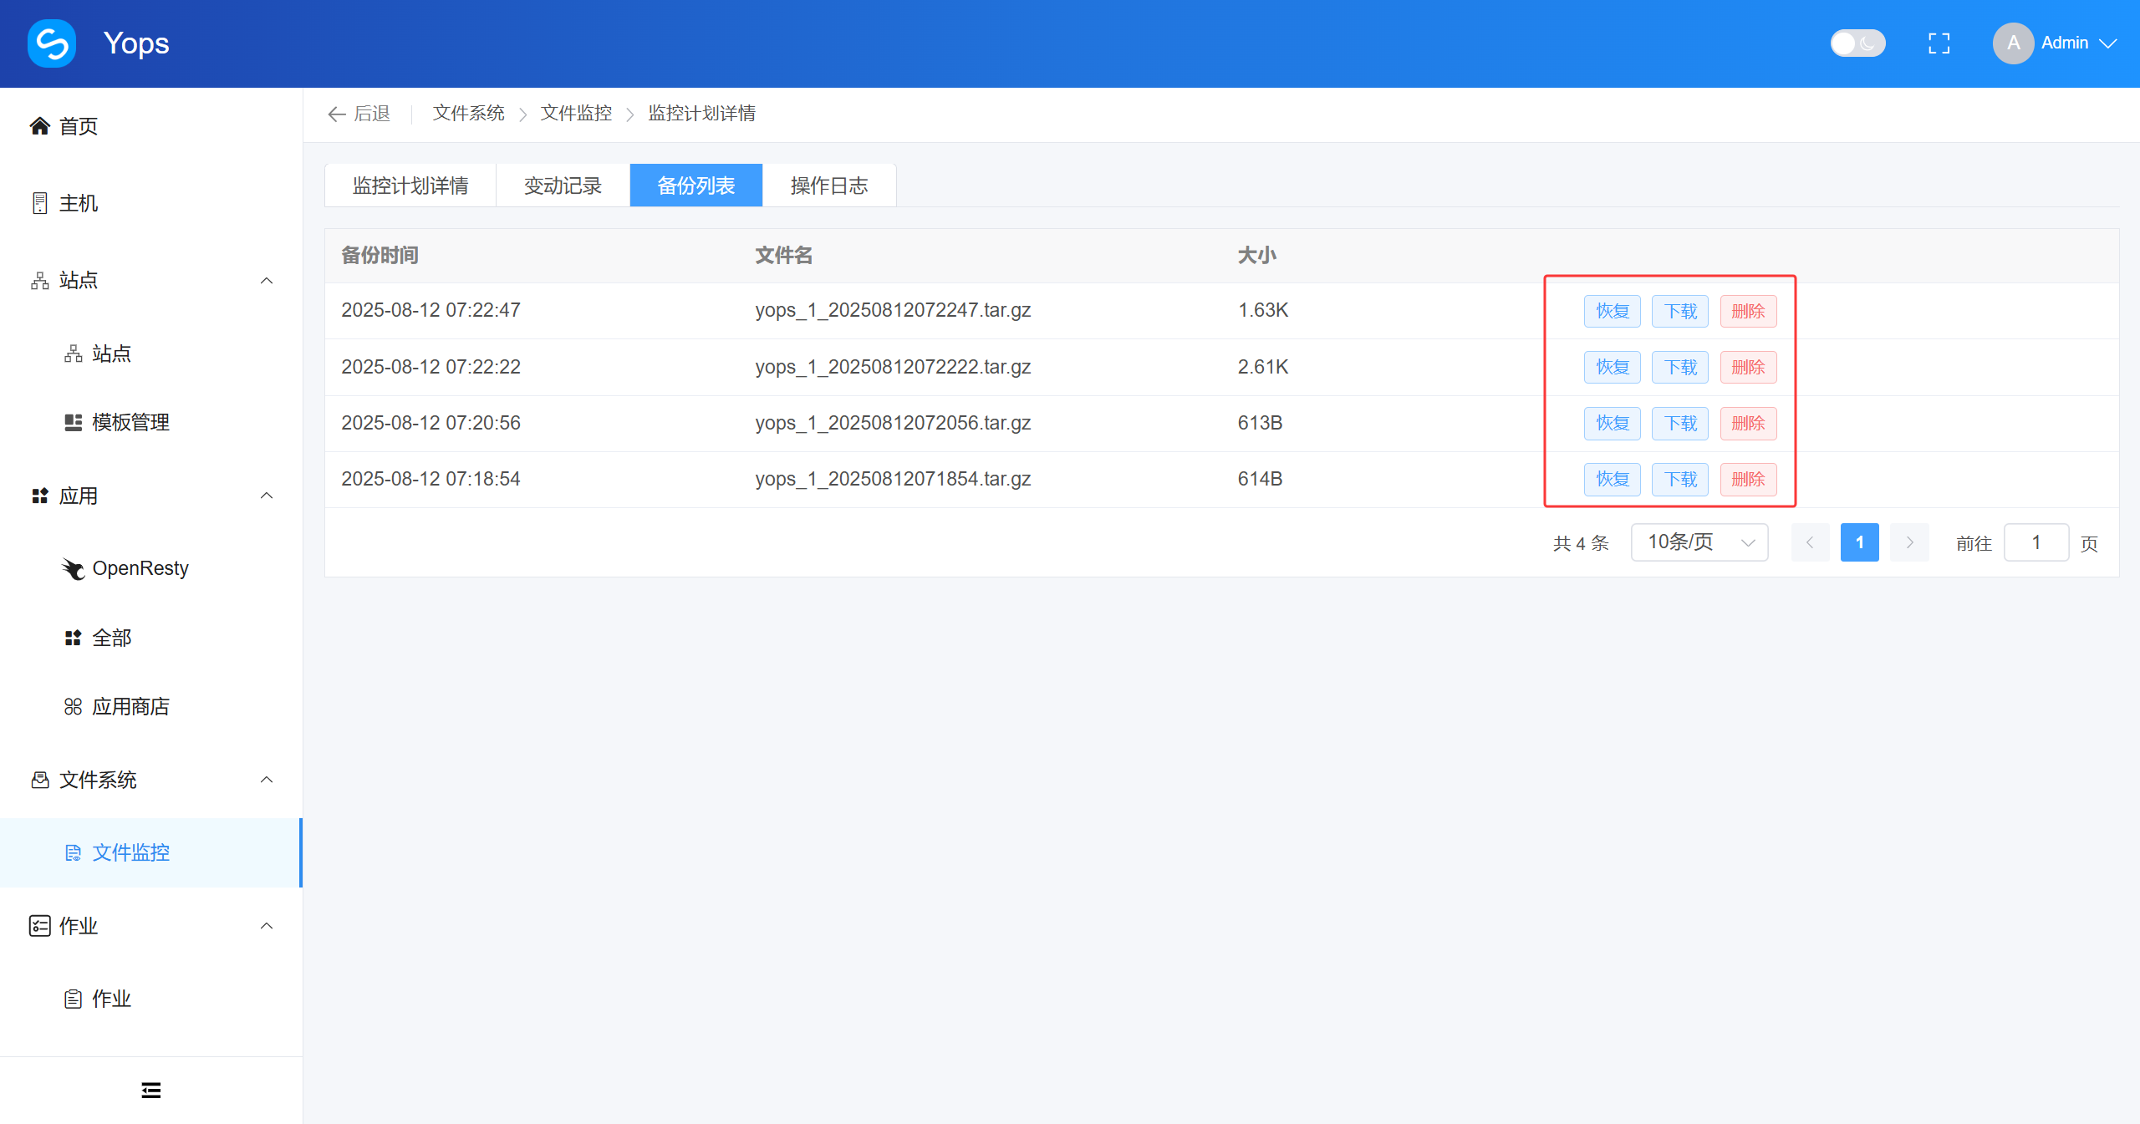Click 下载 for the 2.61K backup
Image resolution: width=2140 pixels, height=1124 pixels.
tap(1679, 368)
